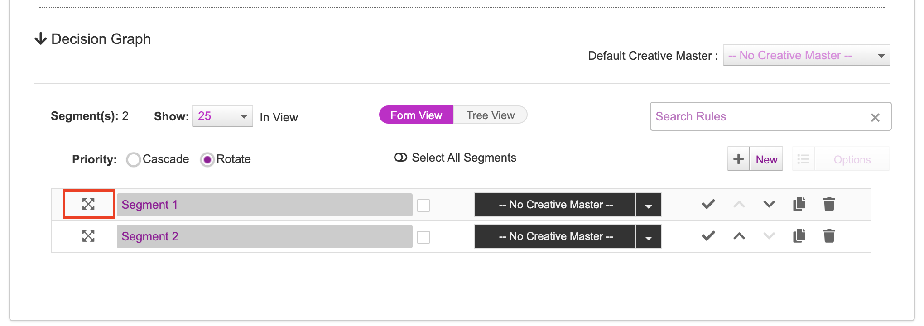924x326 pixels.
Task: Confirm Segment 1 with the checkmark icon
Action: tap(708, 204)
